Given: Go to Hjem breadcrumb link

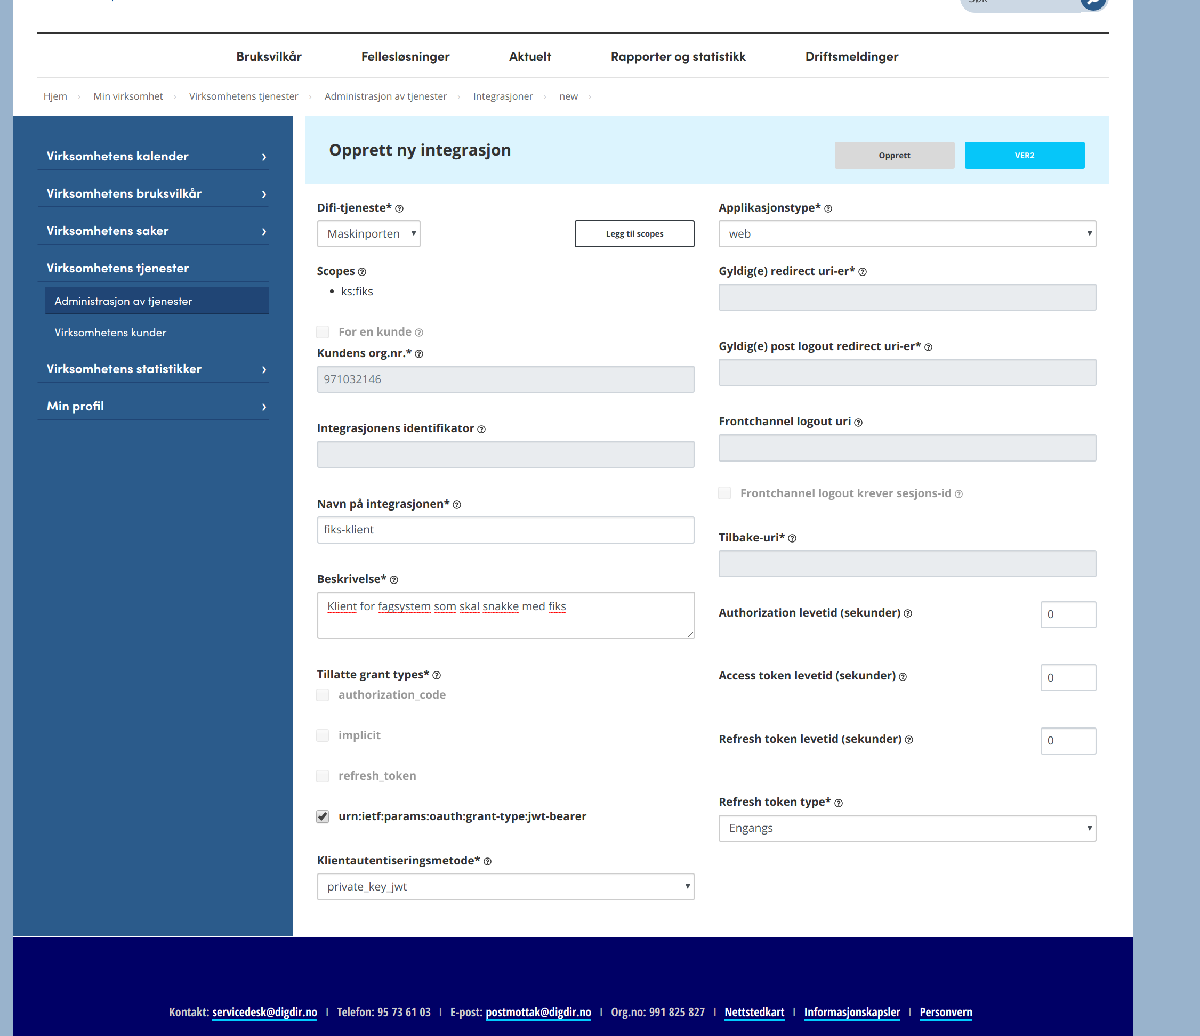Looking at the screenshot, I should [x=55, y=96].
